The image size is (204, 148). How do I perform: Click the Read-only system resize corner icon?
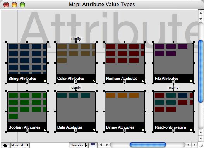pyautogui.click(x=191, y=130)
